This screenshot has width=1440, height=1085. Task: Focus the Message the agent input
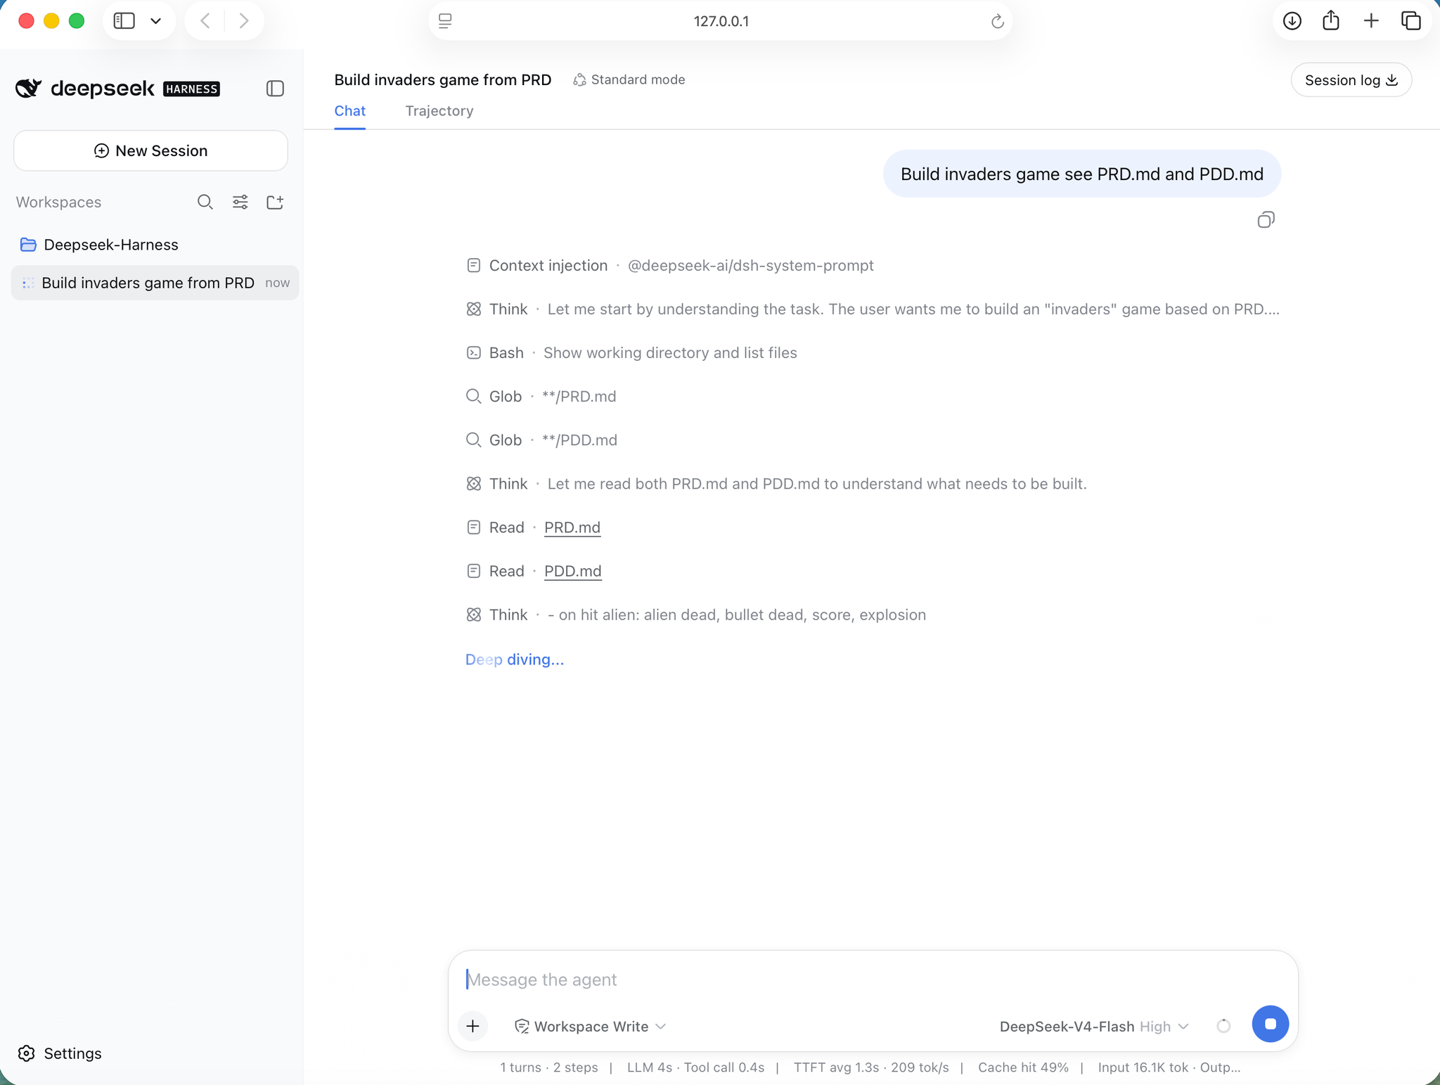[873, 980]
